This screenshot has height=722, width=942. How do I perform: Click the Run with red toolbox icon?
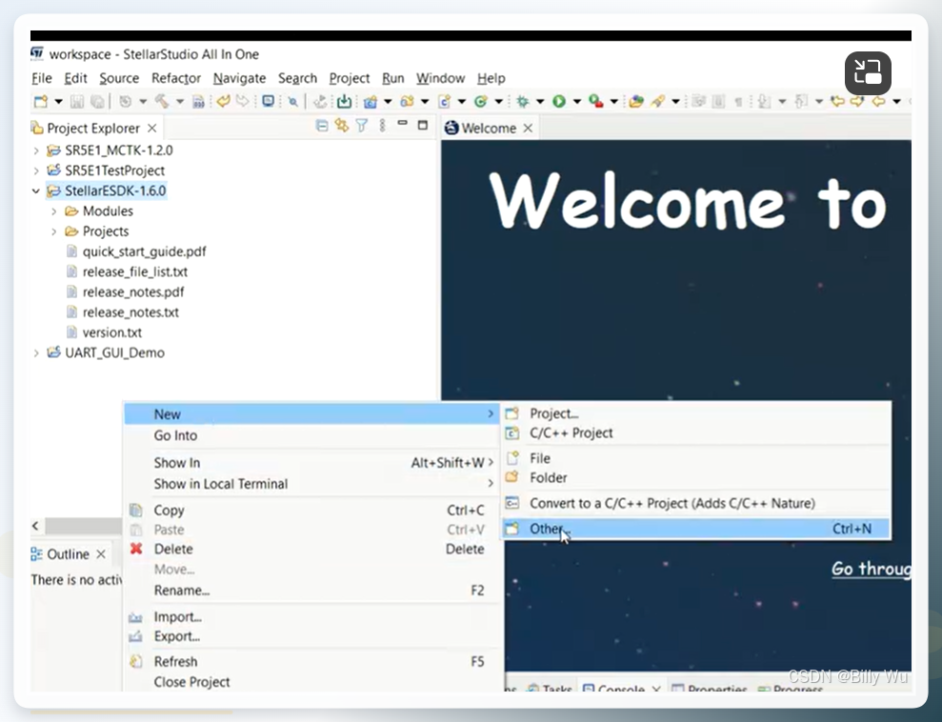(x=596, y=102)
